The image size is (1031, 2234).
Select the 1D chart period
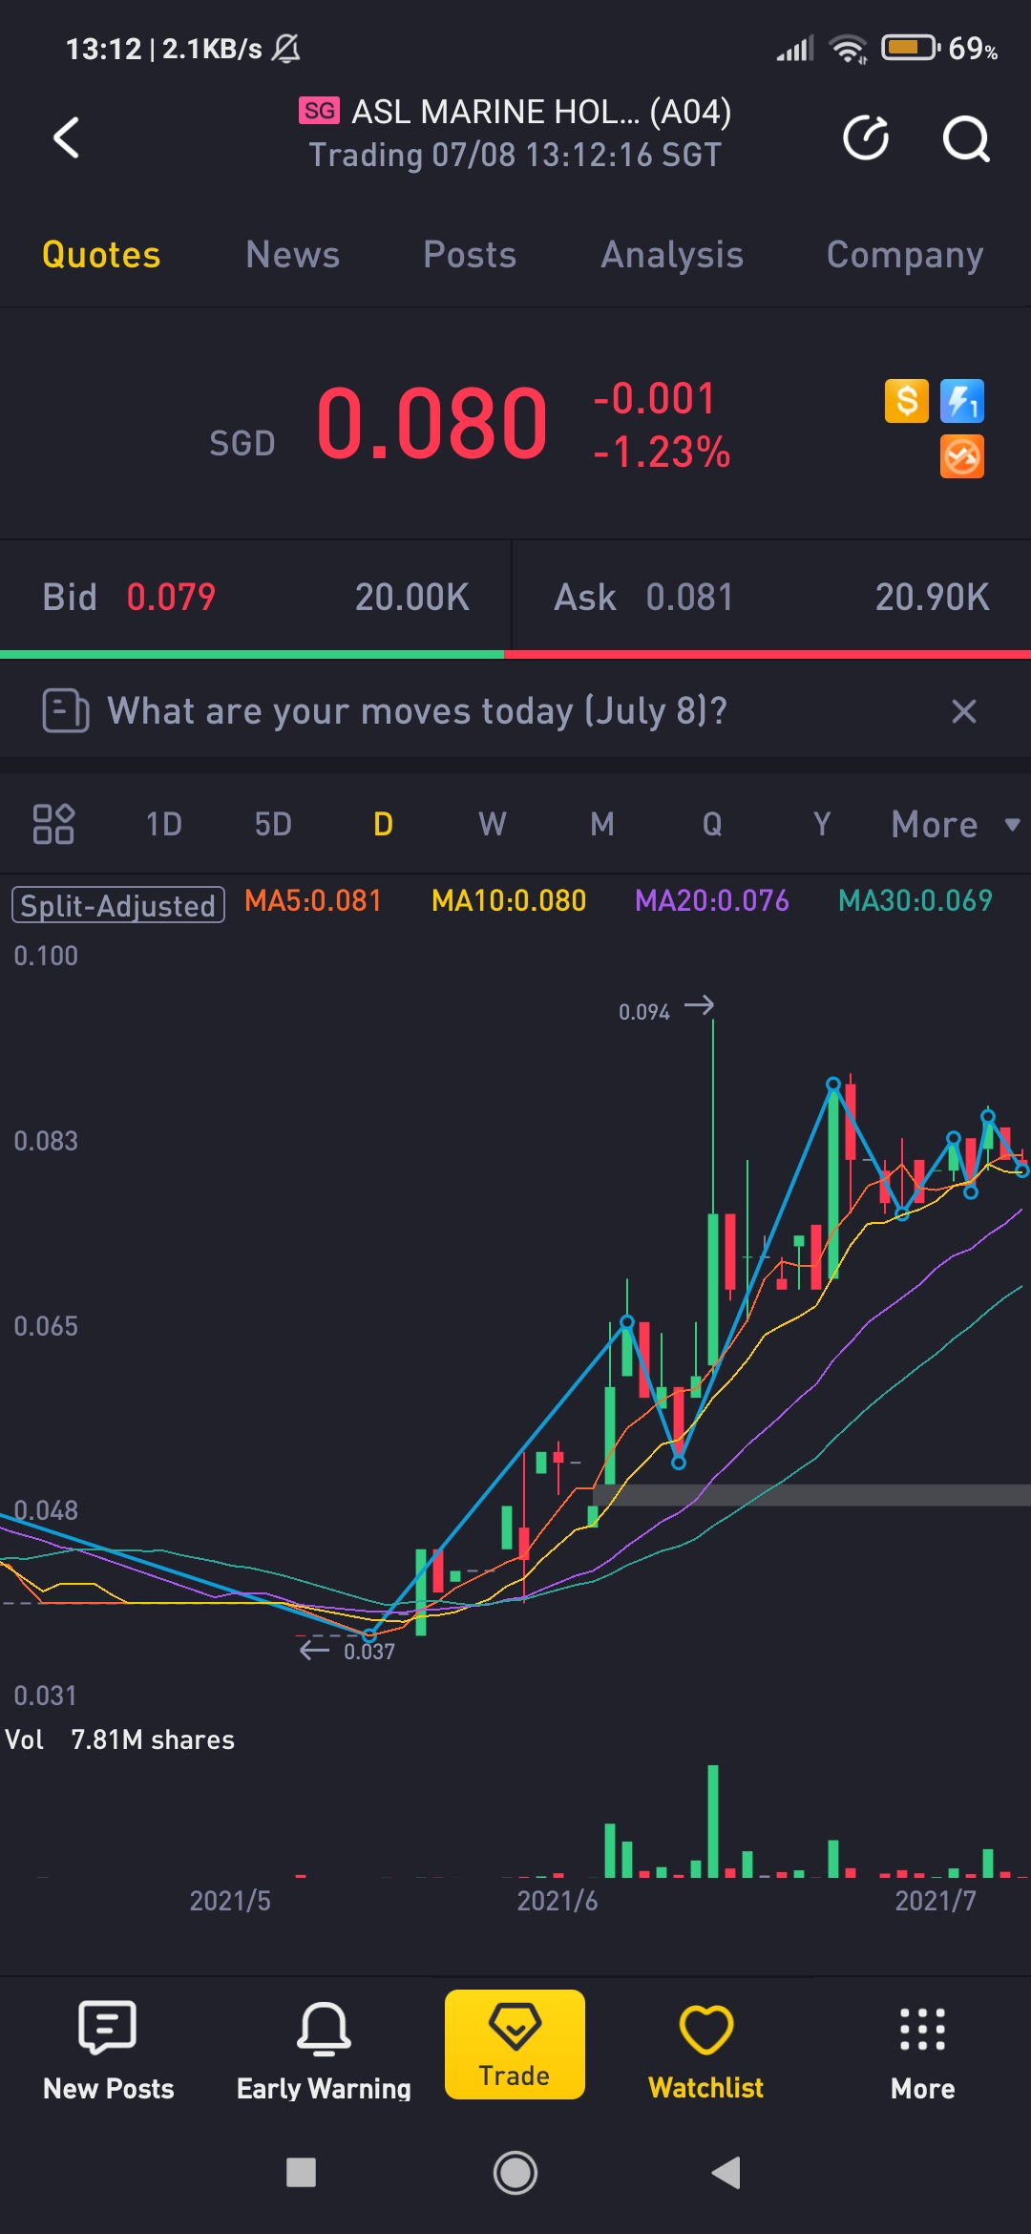[x=163, y=824]
